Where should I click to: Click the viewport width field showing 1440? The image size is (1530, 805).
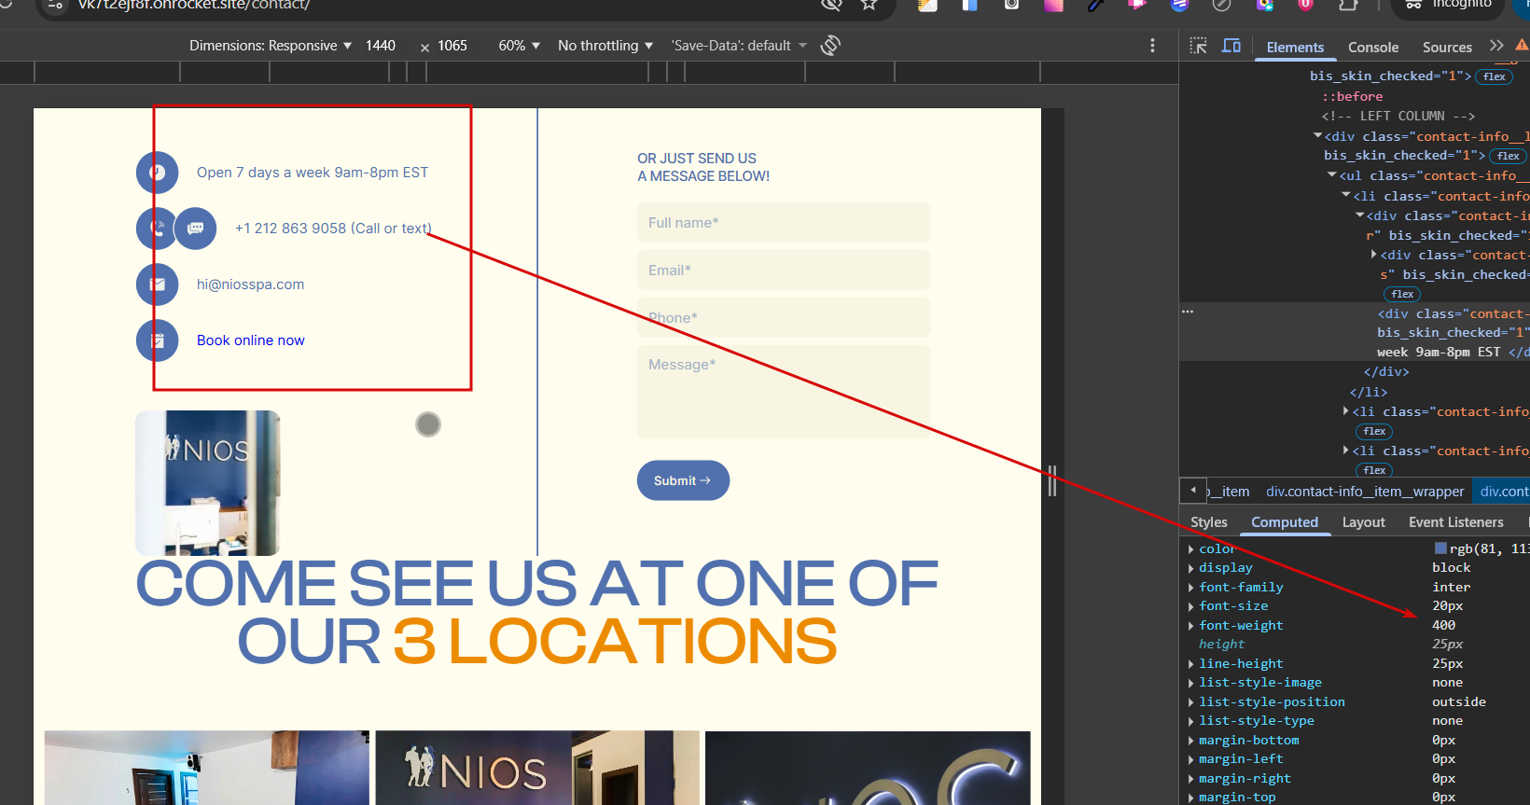point(381,46)
